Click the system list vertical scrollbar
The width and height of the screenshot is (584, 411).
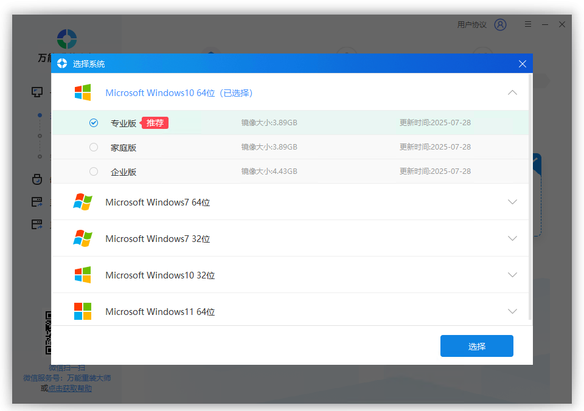pos(530,195)
